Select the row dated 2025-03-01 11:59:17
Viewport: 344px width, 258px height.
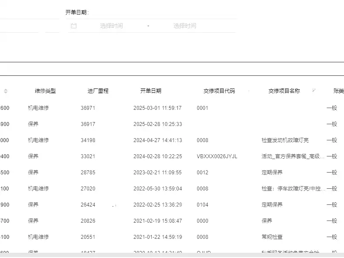[157, 108]
